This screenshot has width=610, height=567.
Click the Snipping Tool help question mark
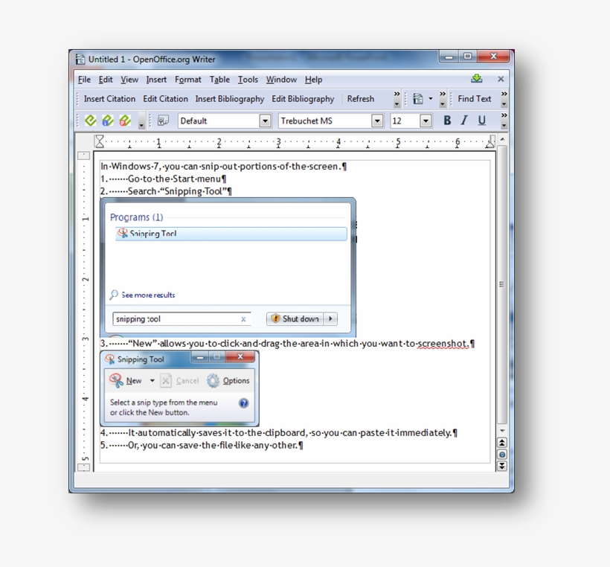pos(244,403)
